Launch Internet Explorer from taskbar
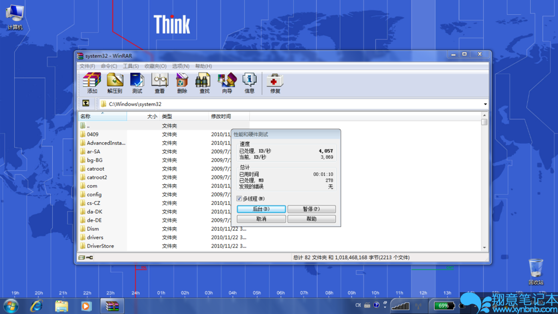This screenshot has height=314, width=558. pyautogui.click(x=37, y=306)
